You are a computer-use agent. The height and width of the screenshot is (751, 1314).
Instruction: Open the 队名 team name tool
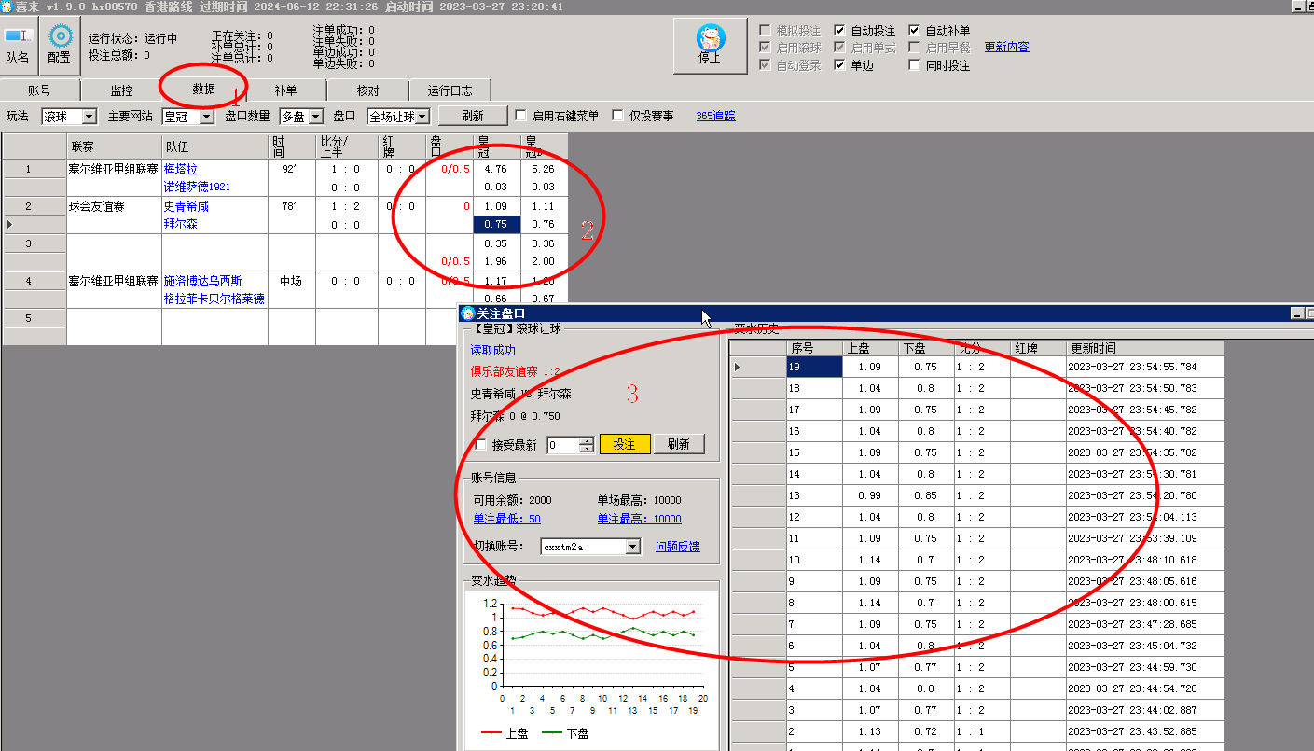click(18, 46)
